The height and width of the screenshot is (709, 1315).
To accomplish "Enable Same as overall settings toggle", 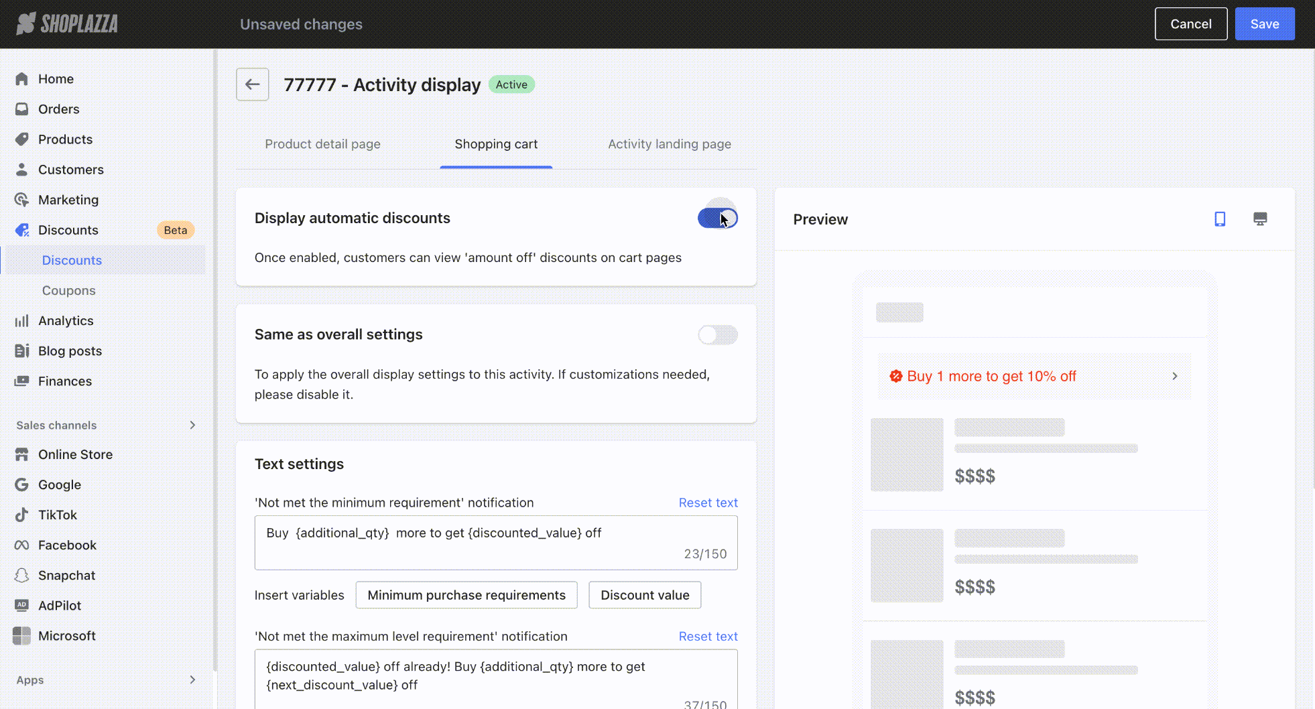I will 717,334.
